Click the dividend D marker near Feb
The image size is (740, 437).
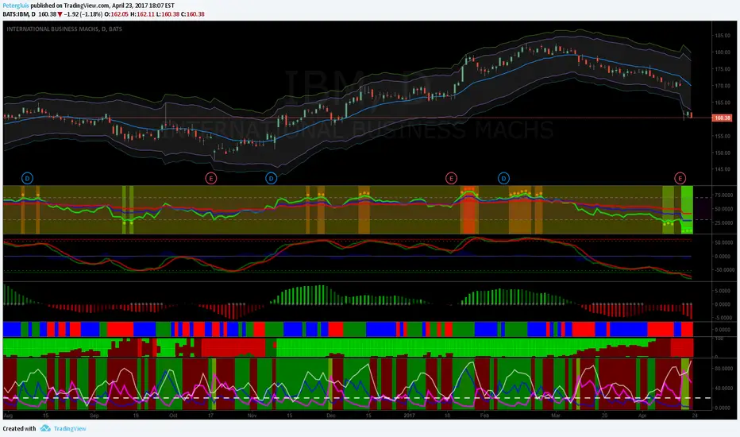(x=503, y=178)
